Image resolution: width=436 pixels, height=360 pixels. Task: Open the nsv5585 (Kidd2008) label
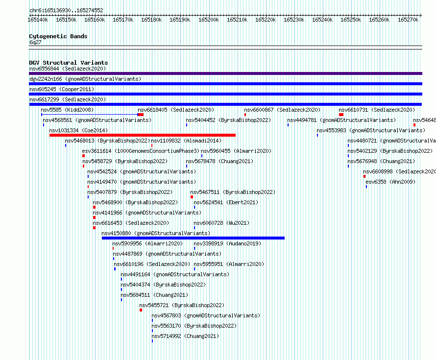67,110
